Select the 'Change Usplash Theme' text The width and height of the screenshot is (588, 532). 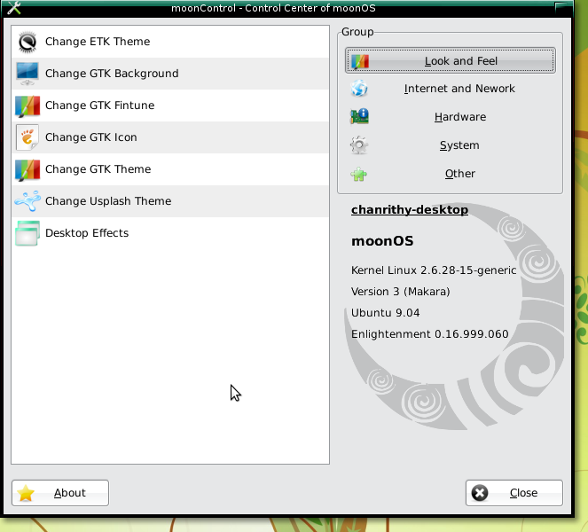pos(108,201)
